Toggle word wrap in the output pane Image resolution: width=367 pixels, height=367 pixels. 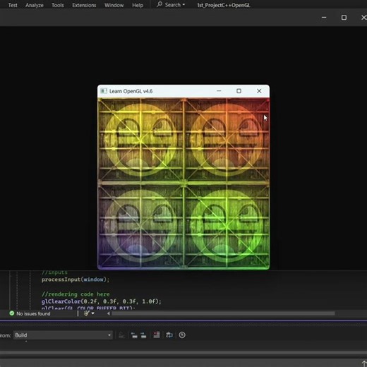pyautogui.click(x=169, y=335)
